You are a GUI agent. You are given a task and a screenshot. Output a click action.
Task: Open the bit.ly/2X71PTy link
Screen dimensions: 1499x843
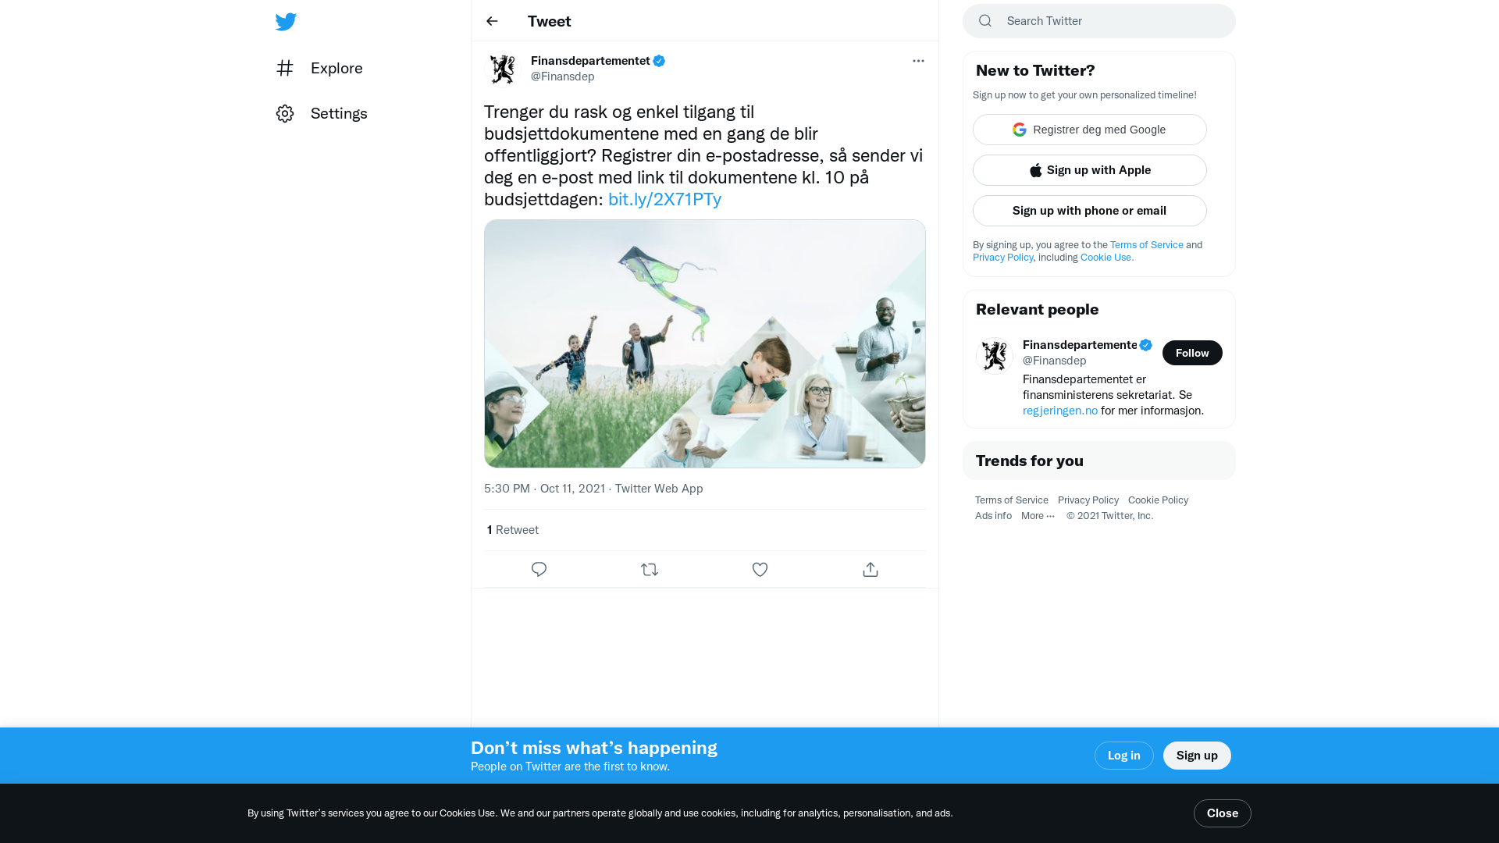[x=664, y=199]
